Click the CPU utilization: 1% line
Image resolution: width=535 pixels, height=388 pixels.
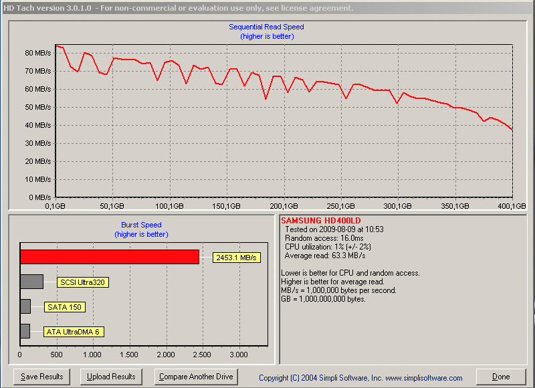click(328, 247)
